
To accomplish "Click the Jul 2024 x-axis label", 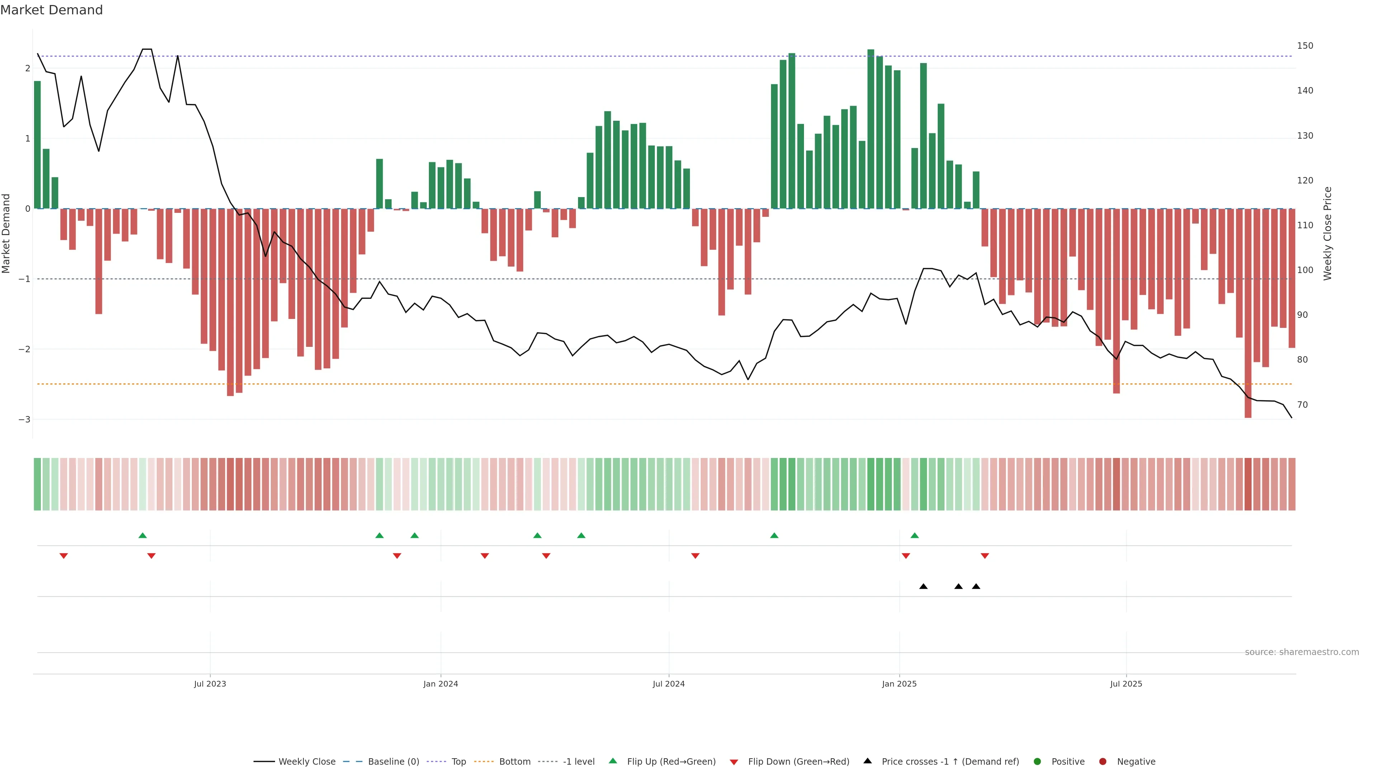I will (x=668, y=684).
